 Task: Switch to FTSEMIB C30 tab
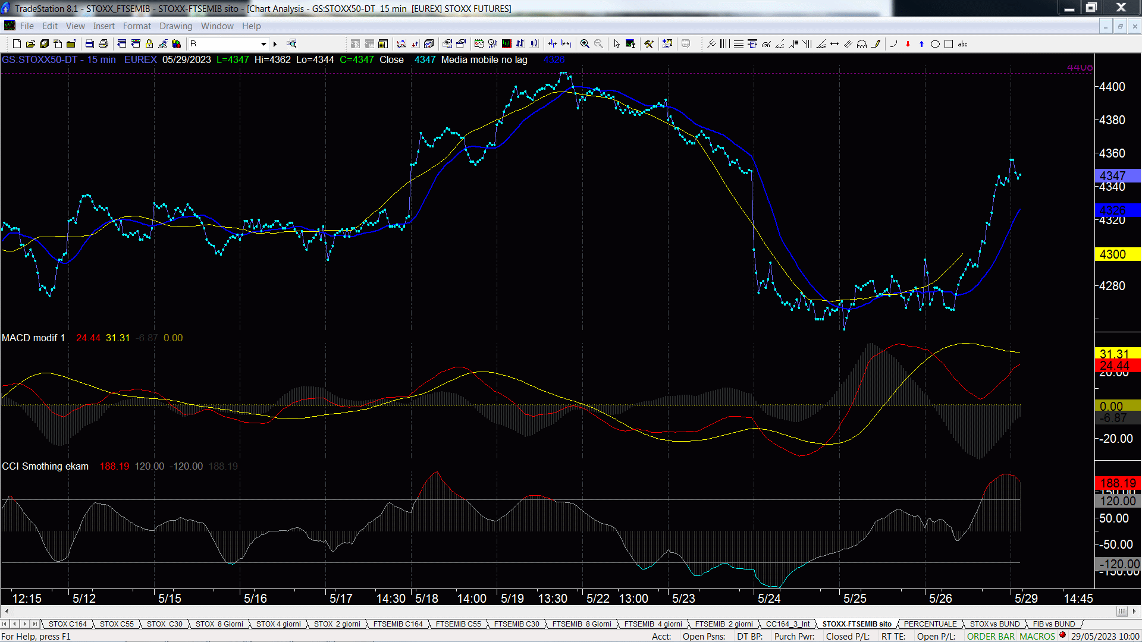coord(517,624)
